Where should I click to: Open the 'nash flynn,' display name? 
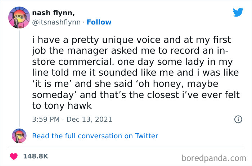pos(53,13)
